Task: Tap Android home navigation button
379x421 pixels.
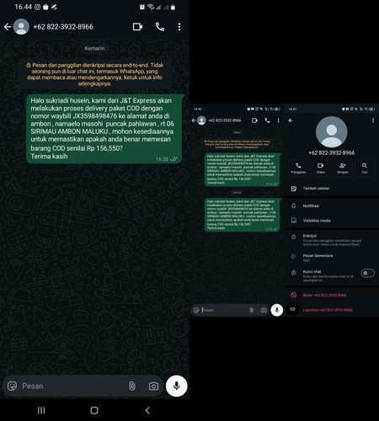Action: tap(94, 410)
